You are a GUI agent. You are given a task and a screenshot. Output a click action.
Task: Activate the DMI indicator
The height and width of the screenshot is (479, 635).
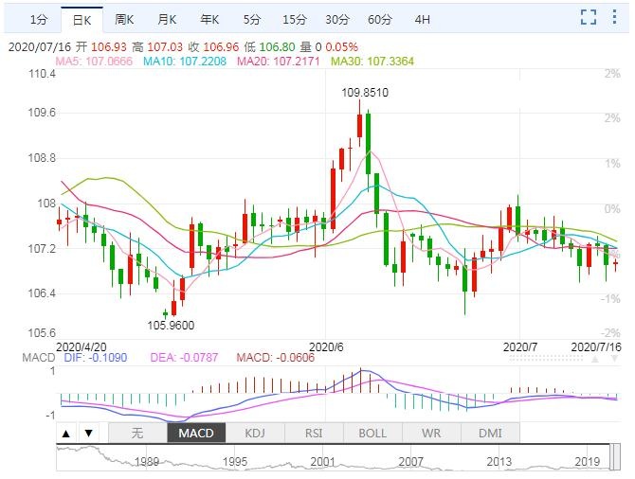490,434
